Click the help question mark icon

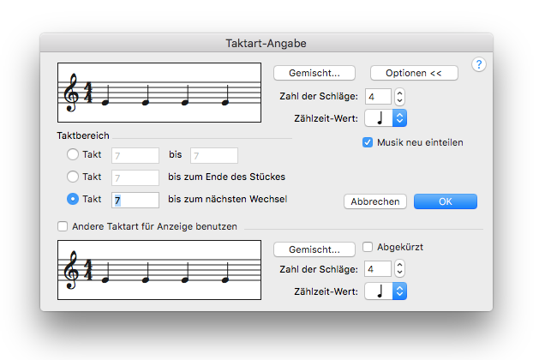(x=479, y=65)
